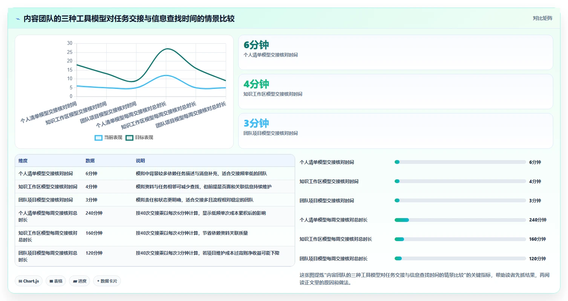Image resolution: width=568 pixels, height=301 pixels.
Task: Click the card caption under the 3分钟 value
Action: pyautogui.click(x=271, y=133)
